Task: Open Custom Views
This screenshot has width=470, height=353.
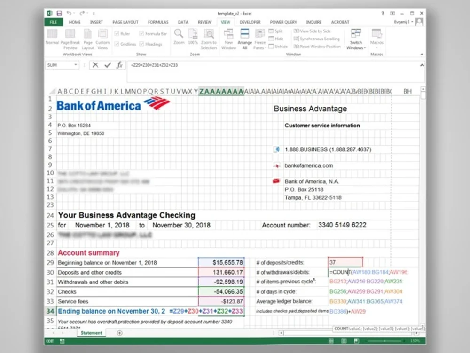Action: [x=102, y=39]
